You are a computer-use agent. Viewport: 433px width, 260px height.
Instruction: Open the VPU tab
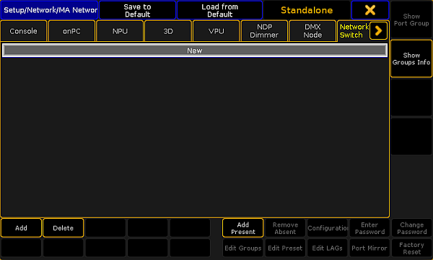(x=216, y=31)
